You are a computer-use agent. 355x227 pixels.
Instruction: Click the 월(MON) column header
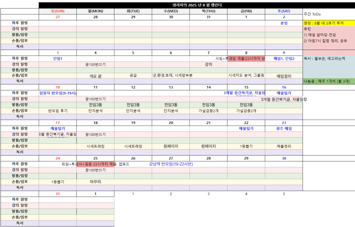pyautogui.click(x=95, y=11)
